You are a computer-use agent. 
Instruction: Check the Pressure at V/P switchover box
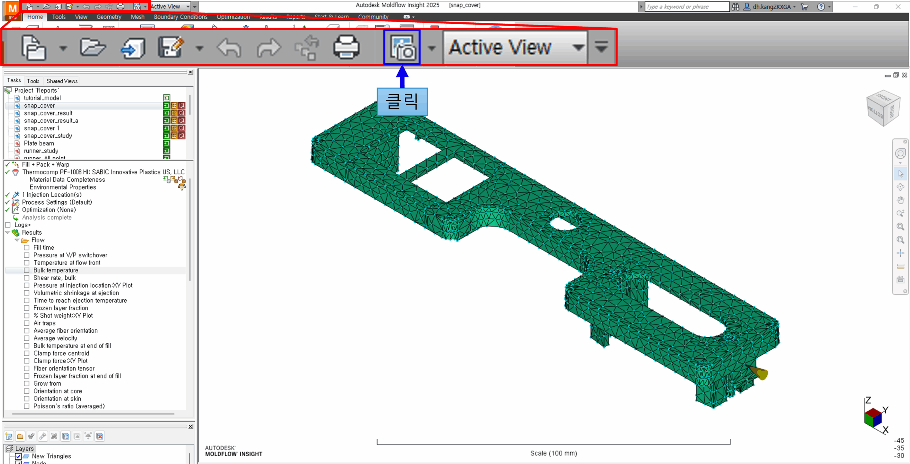click(27, 255)
